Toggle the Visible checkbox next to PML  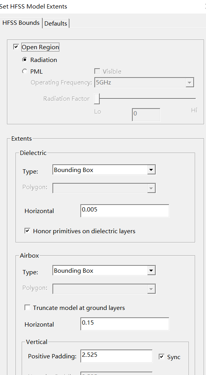coord(97,71)
